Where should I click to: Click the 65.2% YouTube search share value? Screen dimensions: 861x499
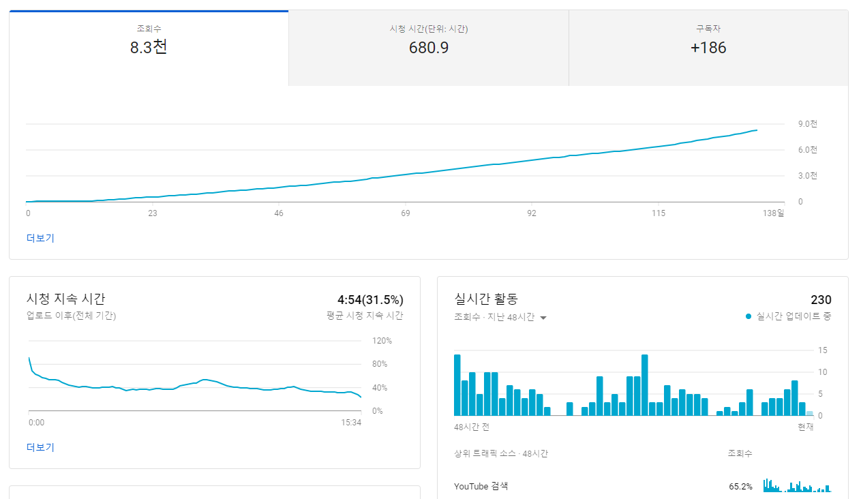pyautogui.click(x=740, y=487)
